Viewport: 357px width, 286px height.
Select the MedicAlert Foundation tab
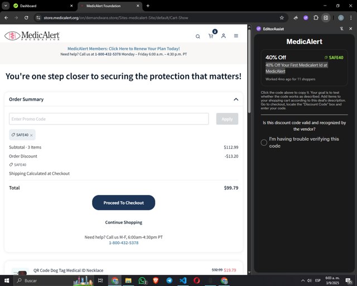(x=110, y=6)
